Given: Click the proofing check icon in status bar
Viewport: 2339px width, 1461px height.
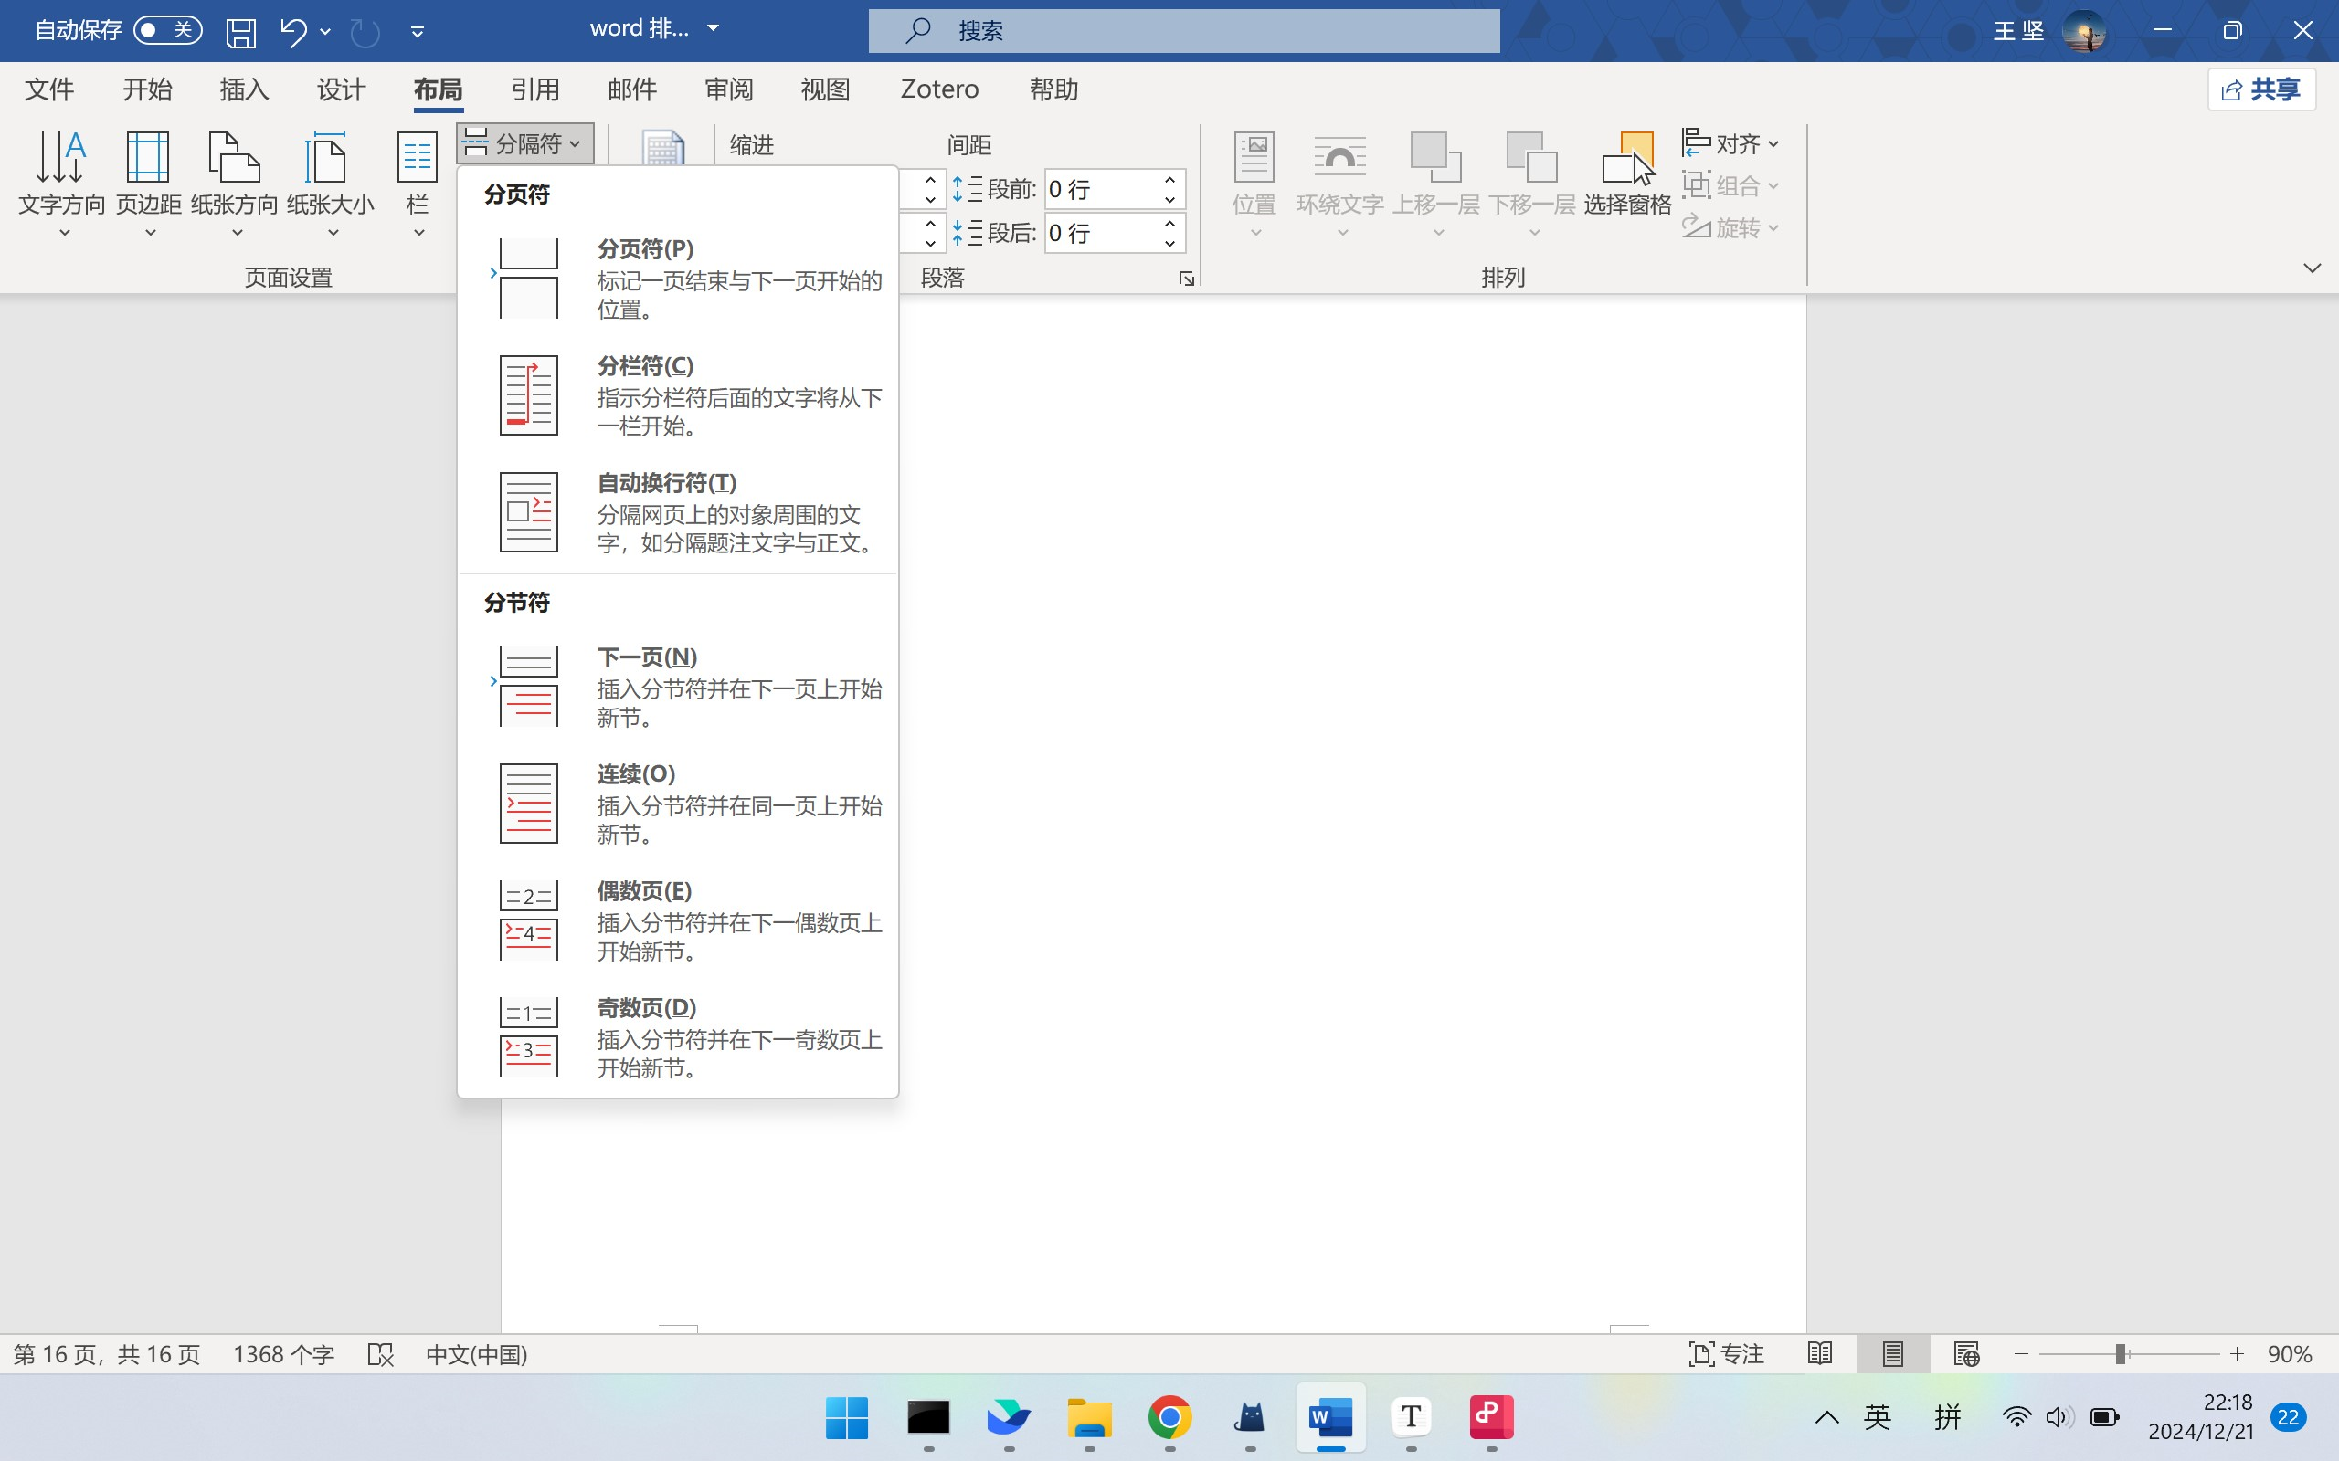Looking at the screenshot, I should (381, 1354).
